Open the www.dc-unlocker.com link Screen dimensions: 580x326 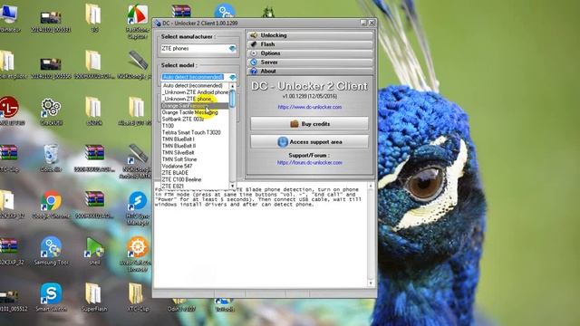click(x=310, y=107)
